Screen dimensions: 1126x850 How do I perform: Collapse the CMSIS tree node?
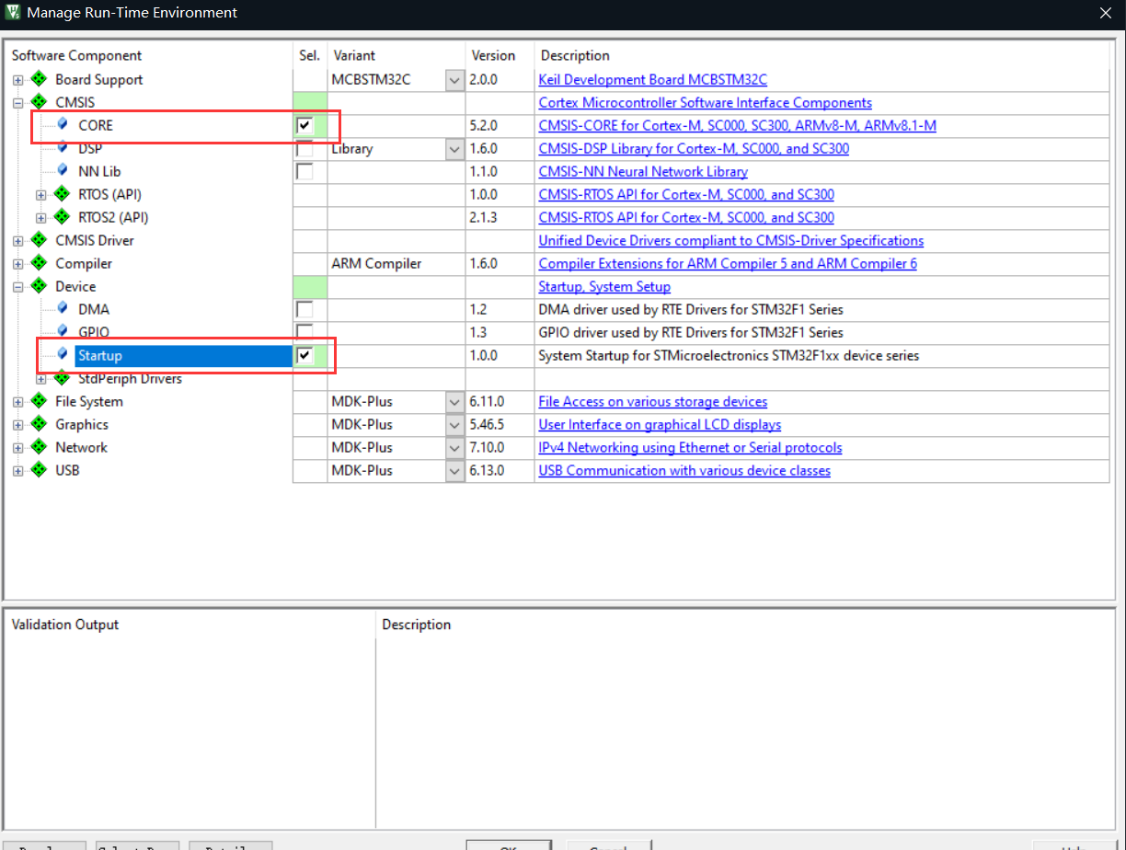pyautogui.click(x=17, y=103)
